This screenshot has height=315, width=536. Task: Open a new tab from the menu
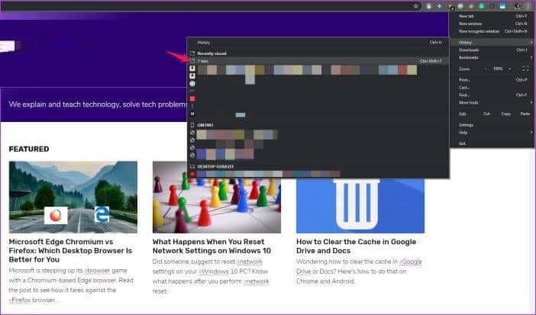(x=492, y=16)
